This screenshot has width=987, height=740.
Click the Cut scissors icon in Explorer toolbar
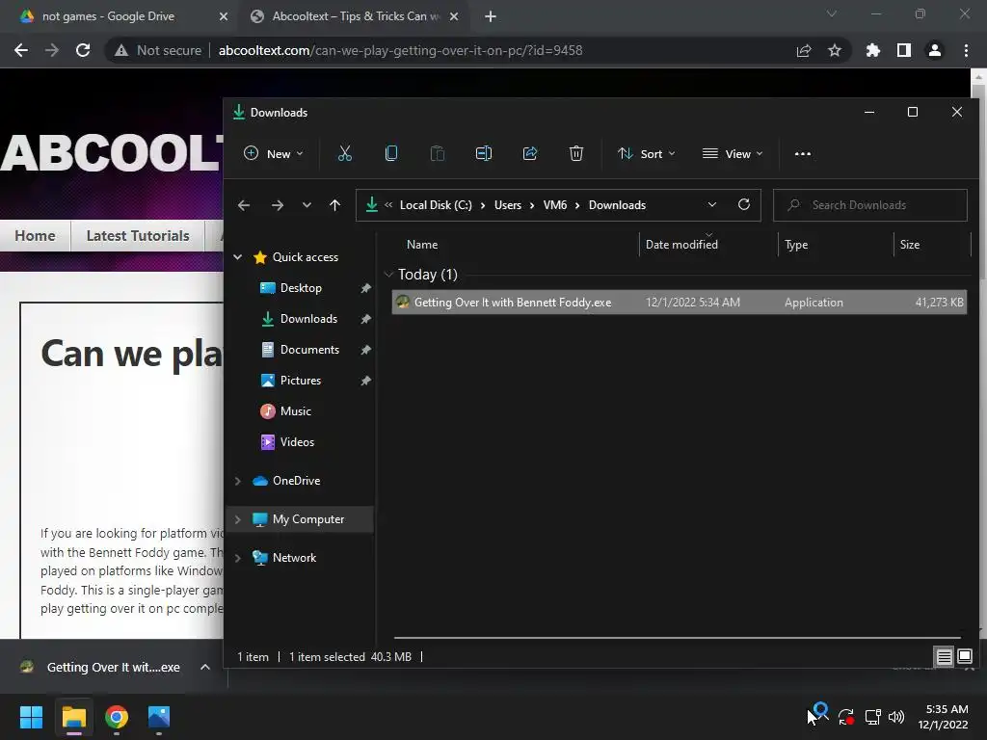pyautogui.click(x=345, y=153)
